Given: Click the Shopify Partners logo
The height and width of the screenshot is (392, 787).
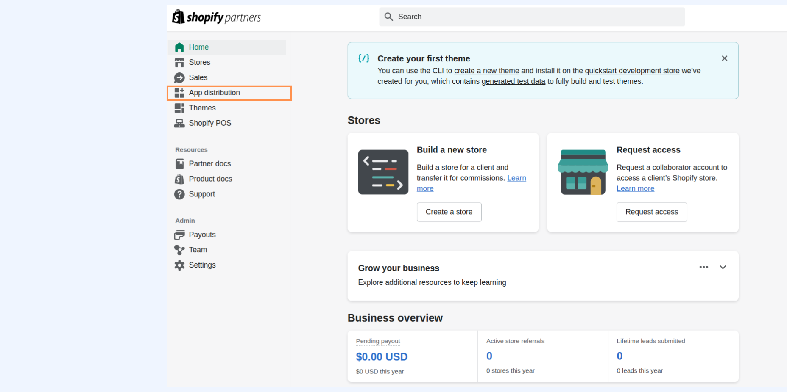Looking at the screenshot, I should pos(216,17).
